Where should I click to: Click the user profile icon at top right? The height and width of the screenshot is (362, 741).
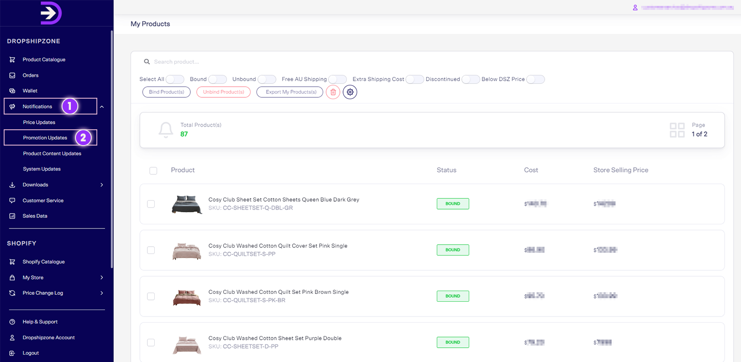[x=635, y=7]
